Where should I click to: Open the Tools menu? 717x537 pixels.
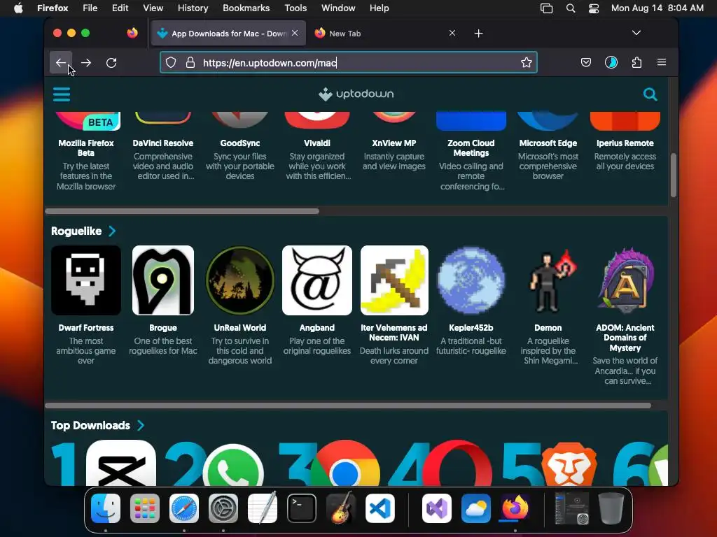295,8
